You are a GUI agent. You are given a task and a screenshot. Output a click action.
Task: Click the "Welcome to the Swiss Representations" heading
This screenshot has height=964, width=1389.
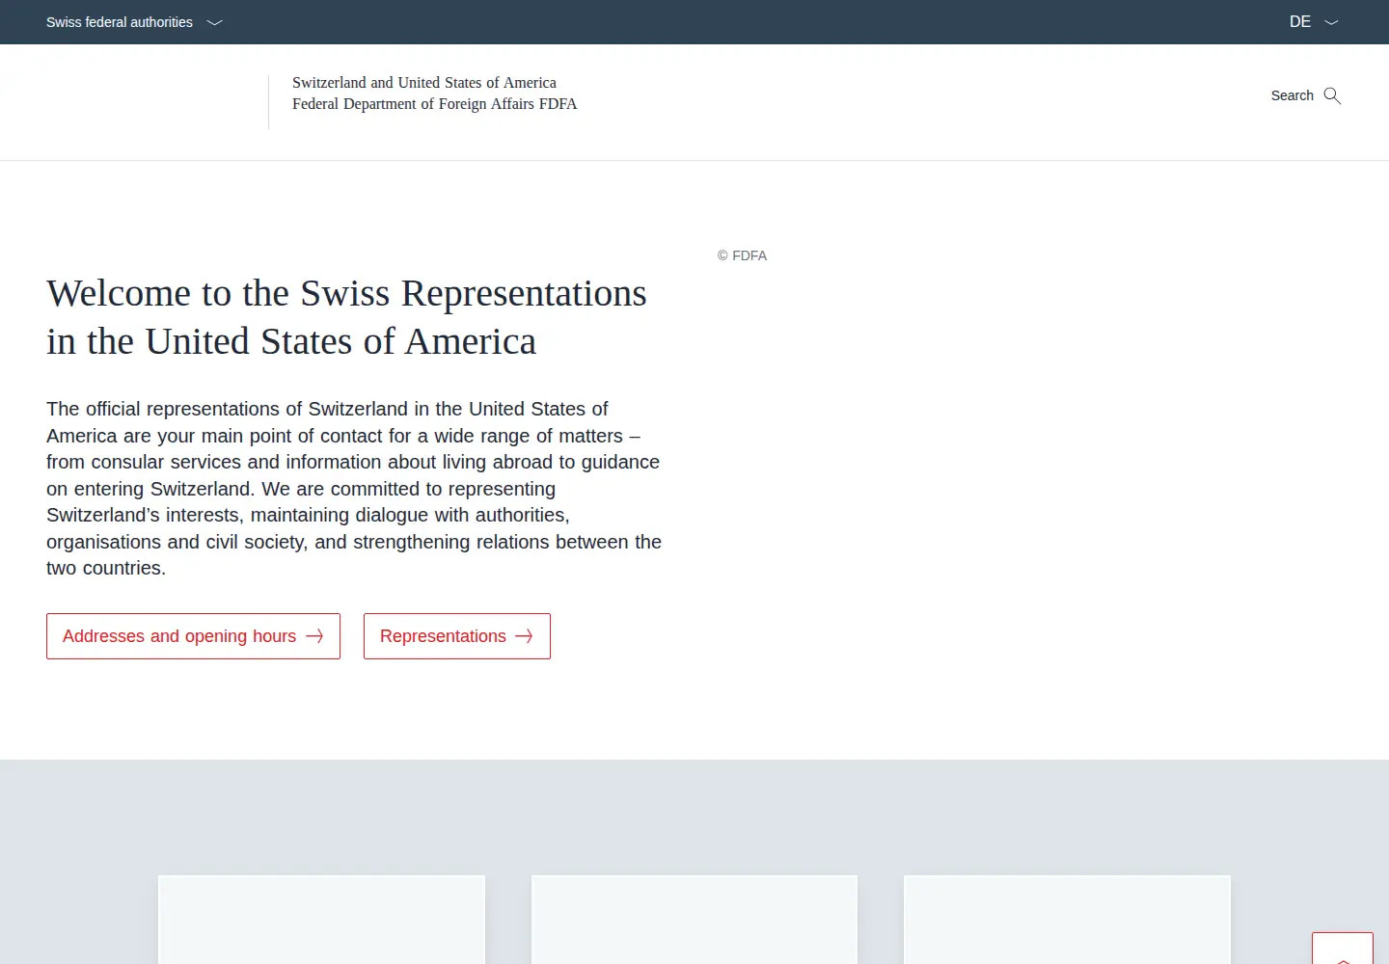tap(346, 317)
